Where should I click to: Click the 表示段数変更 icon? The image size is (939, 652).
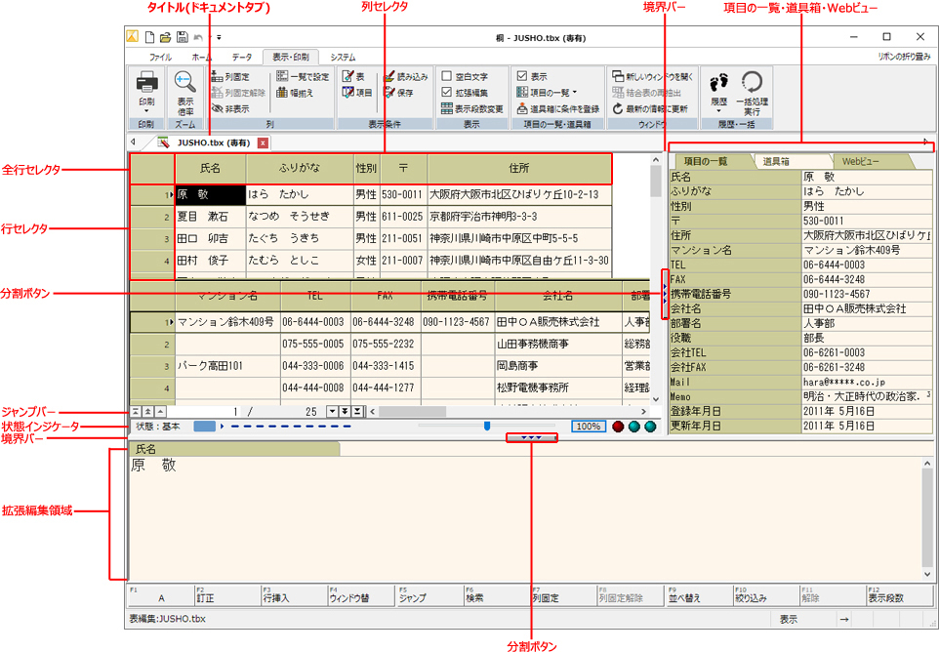point(447,109)
